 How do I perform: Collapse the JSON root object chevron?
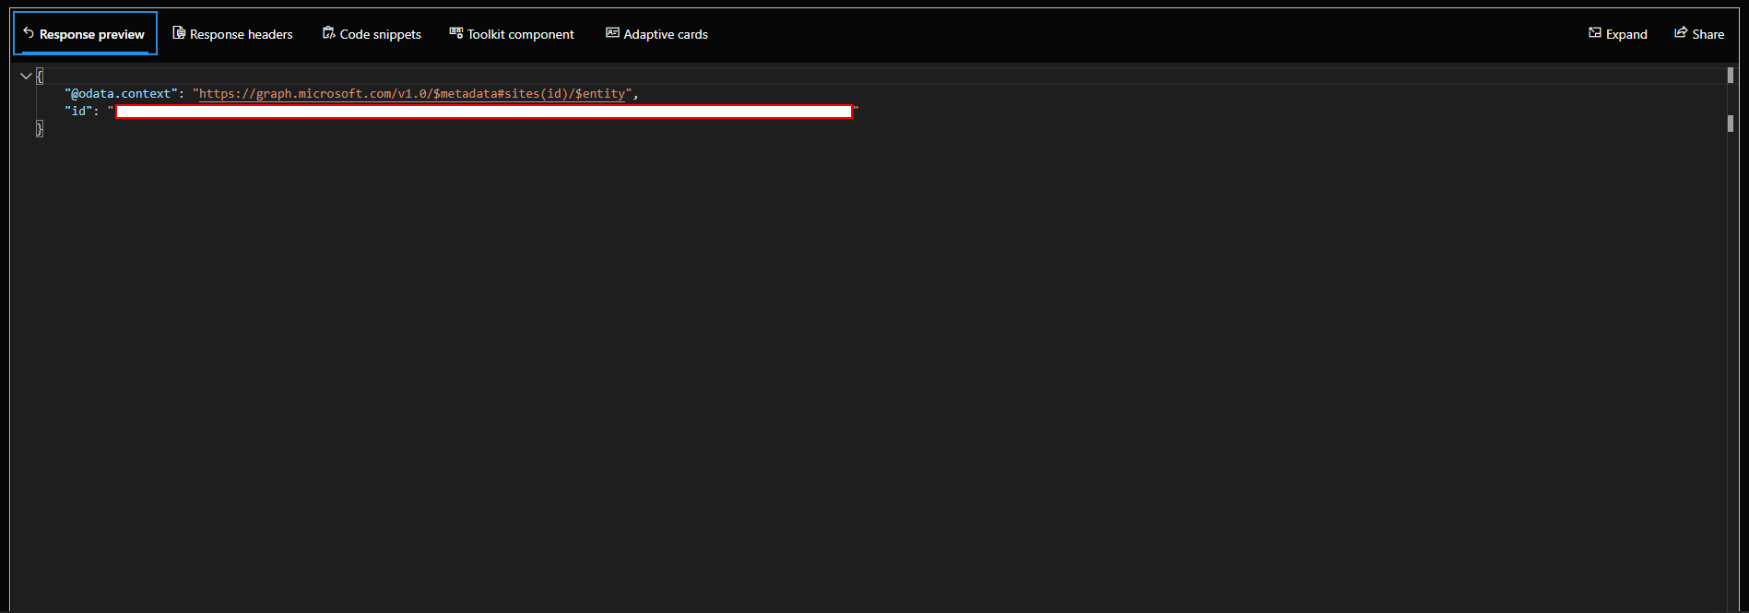pyautogui.click(x=26, y=77)
